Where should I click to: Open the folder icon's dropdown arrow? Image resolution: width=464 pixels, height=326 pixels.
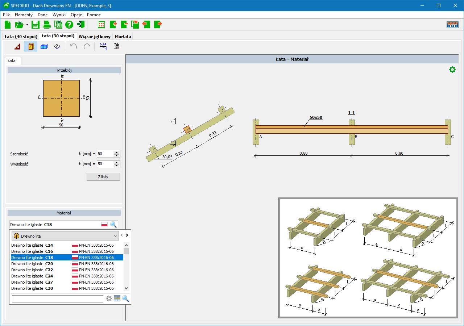tap(27, 25)
